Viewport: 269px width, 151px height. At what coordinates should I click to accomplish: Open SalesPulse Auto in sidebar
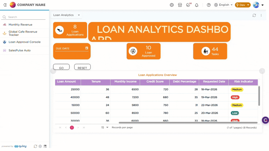click(x=20, y=50)
